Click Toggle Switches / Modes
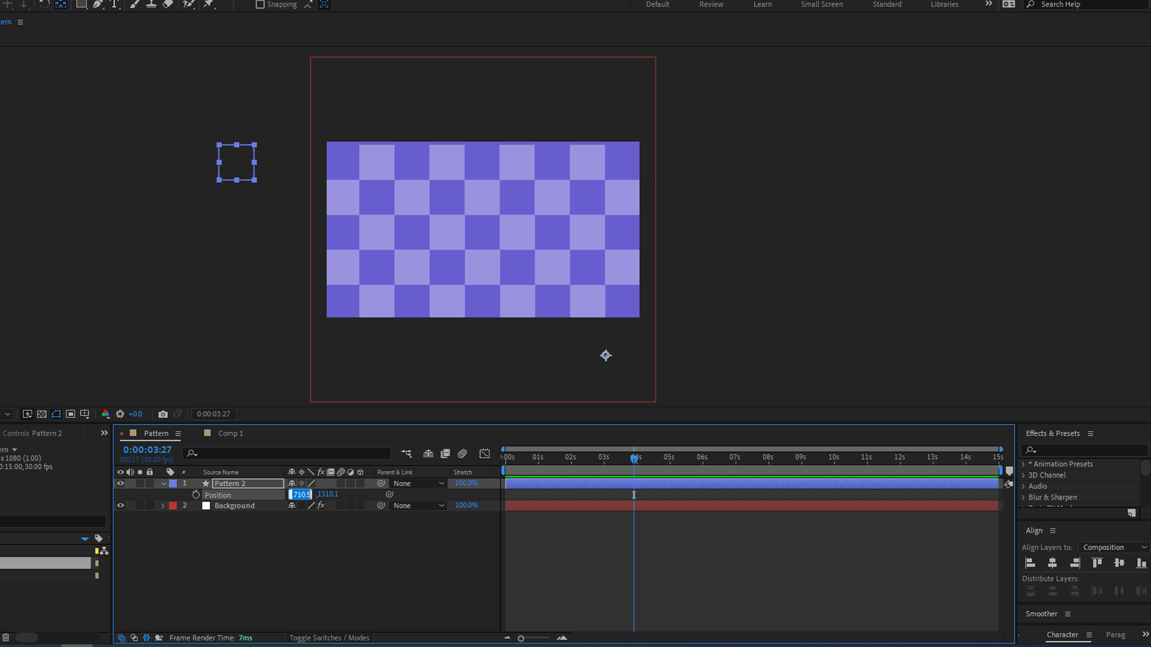The image size is (1151, 647). coord(329,637)
